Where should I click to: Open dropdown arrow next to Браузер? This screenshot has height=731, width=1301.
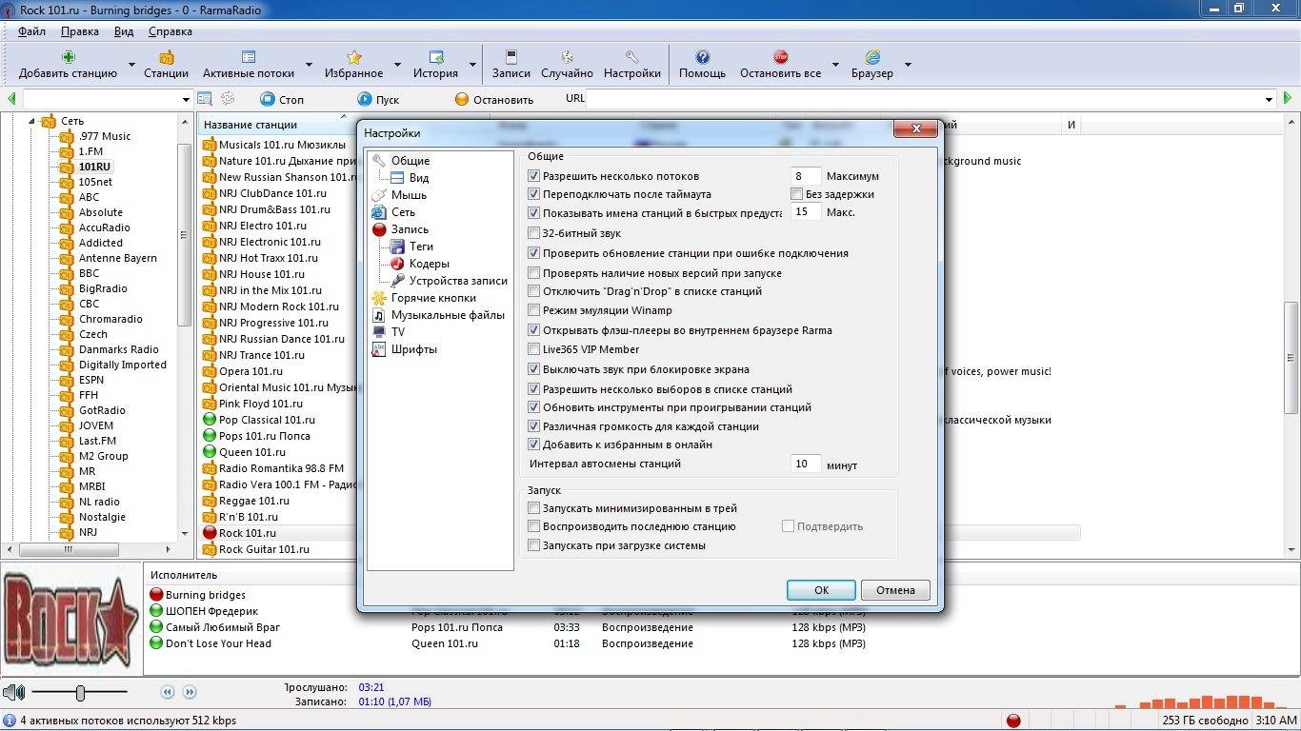tap(908, 65)
